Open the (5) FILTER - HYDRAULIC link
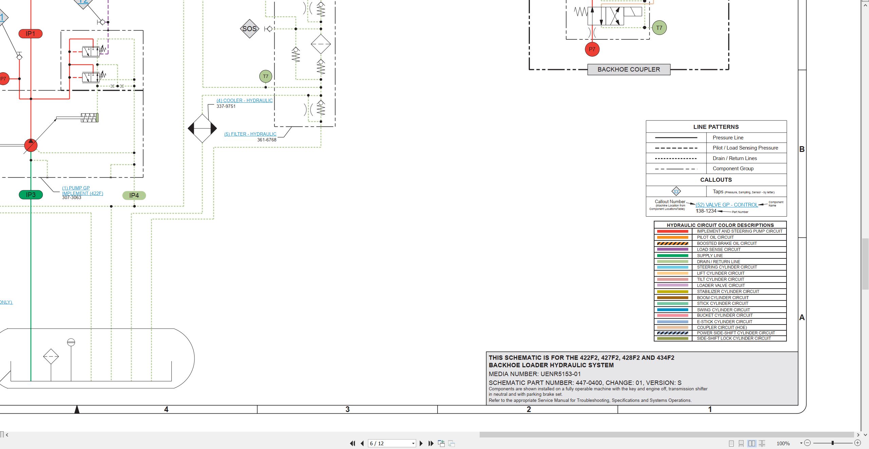Image resolution: width=869 pixels, height=449 pixels. click(250, 134)
